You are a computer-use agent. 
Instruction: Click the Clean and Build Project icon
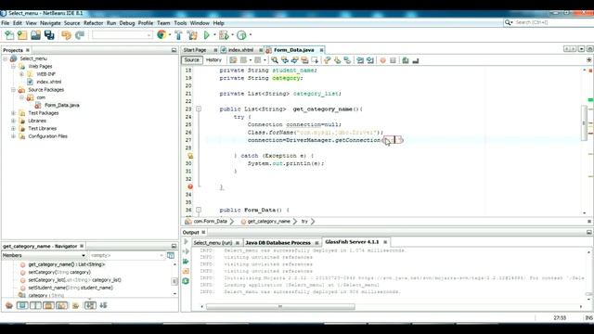point(192,35)
